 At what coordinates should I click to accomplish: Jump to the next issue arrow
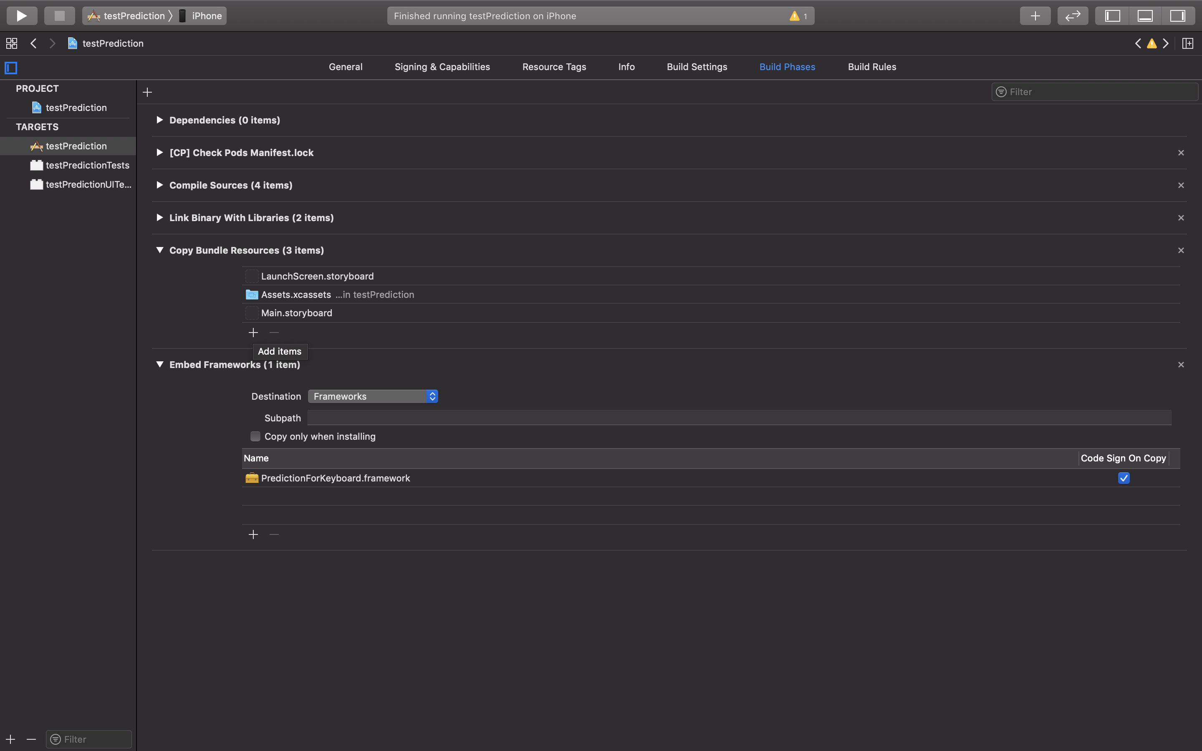tap(1166, 43)
